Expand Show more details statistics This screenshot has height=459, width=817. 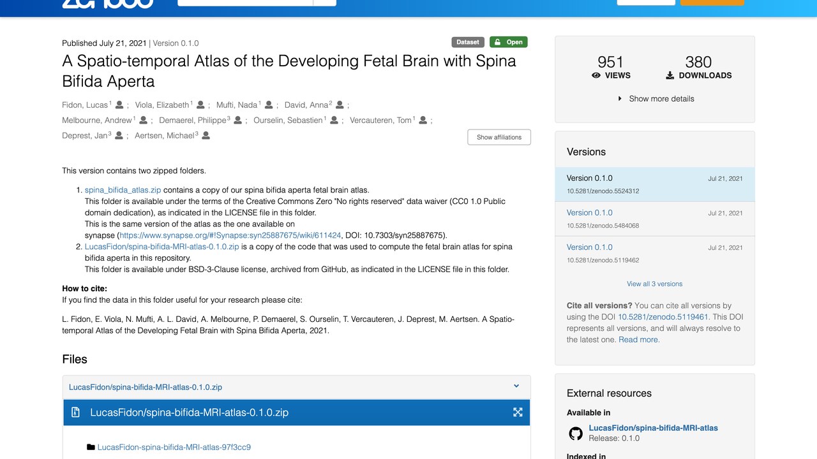[656, 99]
